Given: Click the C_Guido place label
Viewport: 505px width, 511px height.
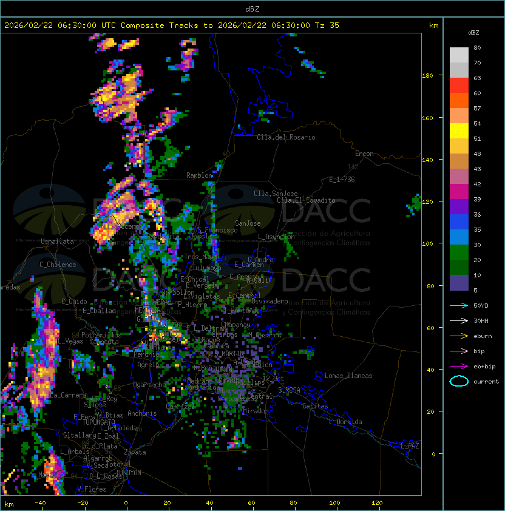Looking at the screenshot, I should click(74, 302).
